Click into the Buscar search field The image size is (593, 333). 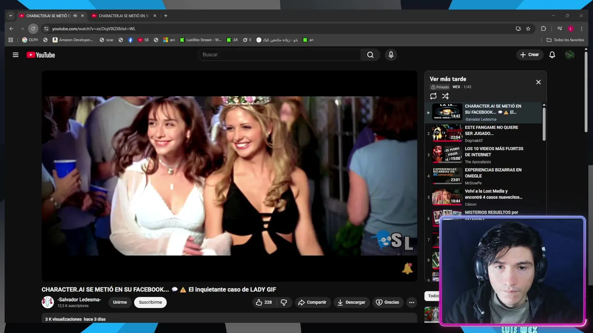279,55
